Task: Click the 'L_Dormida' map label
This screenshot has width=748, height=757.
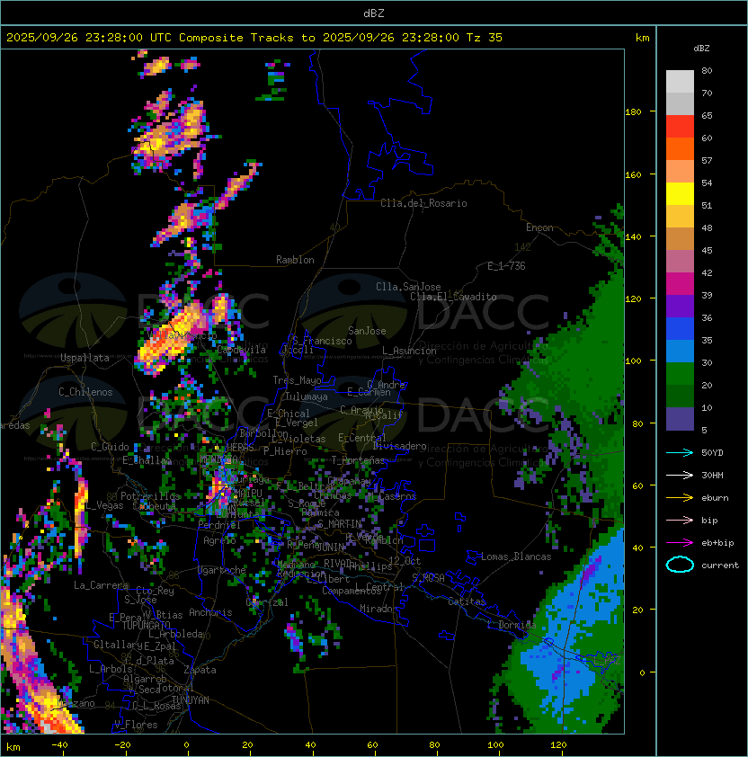Action: click(x=512, y=625)
